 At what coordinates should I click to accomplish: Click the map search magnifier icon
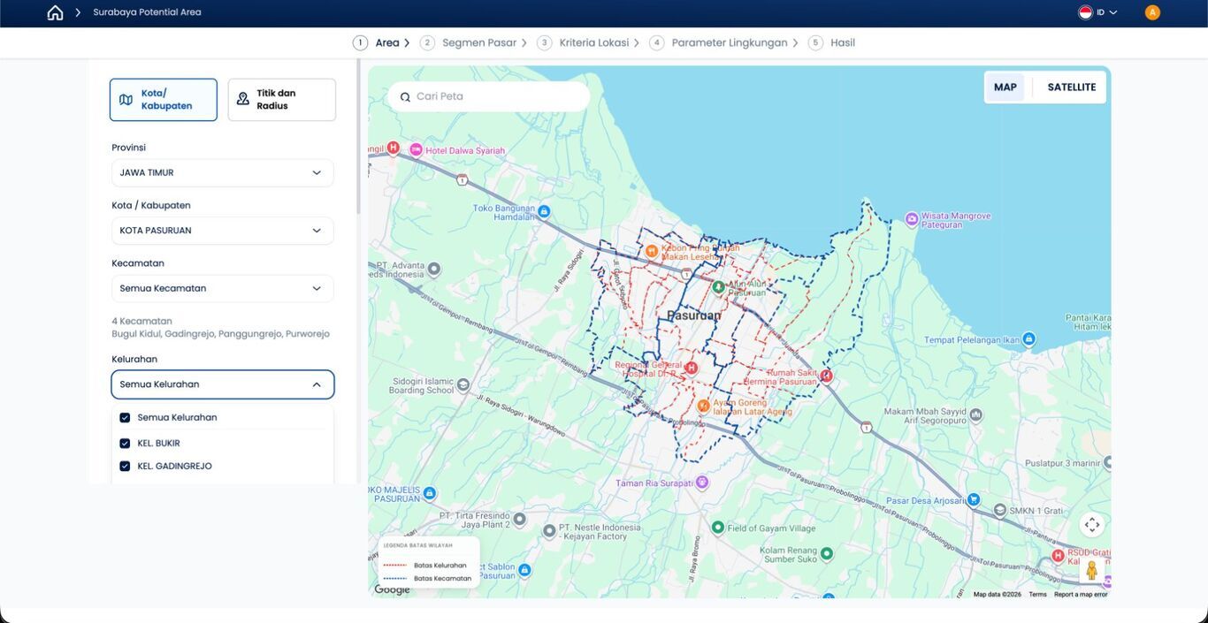pos(405,97)
